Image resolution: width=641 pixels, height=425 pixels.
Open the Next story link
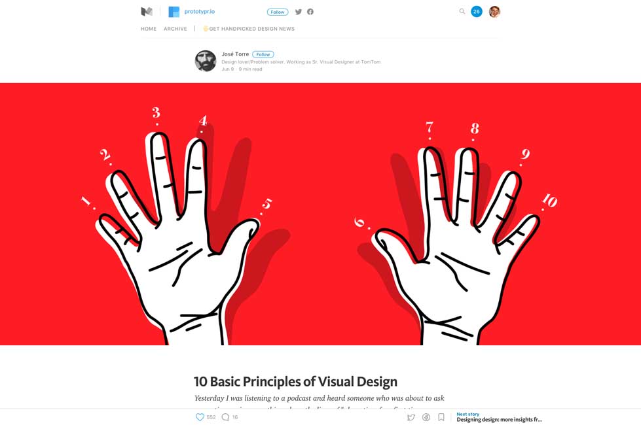499,417
